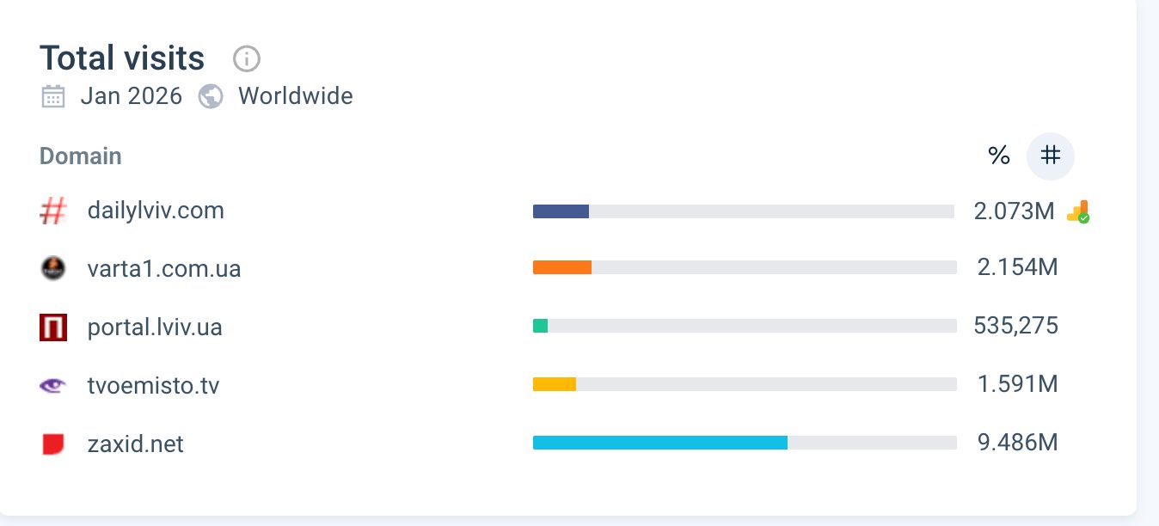Click the zaxid.net red favicon
Image resolution: width=1159 pixels, height=526 pixels.
click(53, 444)
